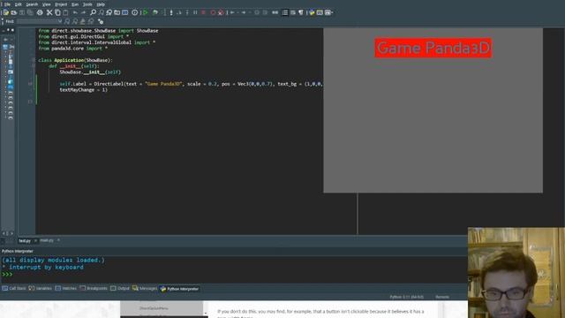565x318 pixels.
Task: Click the interpreter prompt >>> line
Action: (x=7, y=275)
